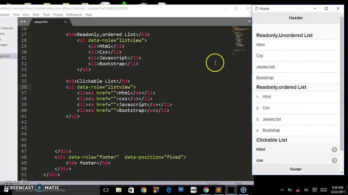Open Photoshop from the taskbar
The image size is (348, 195).
point(181,190)
